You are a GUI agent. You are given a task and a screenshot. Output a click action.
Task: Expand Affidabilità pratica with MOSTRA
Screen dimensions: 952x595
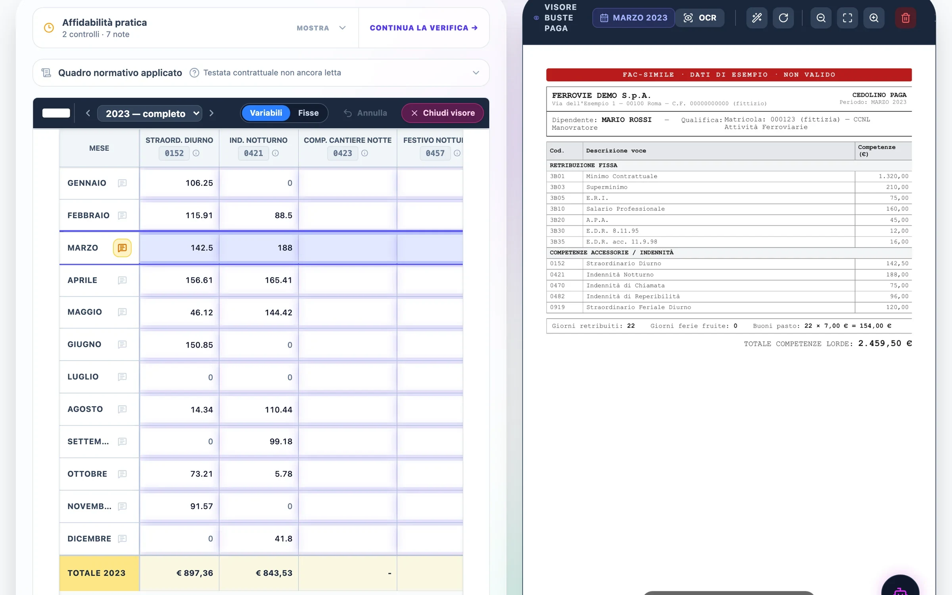tap(321, 28)
